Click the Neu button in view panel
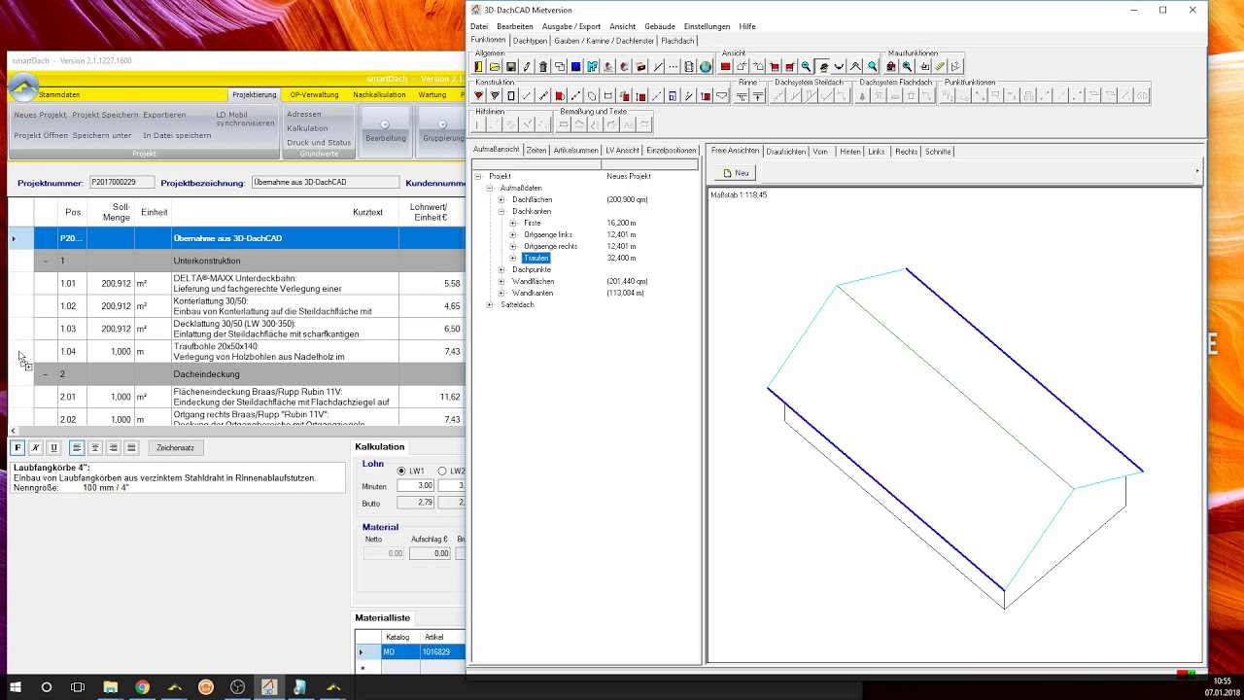The image size is (1244, 700). click(736, 173)
